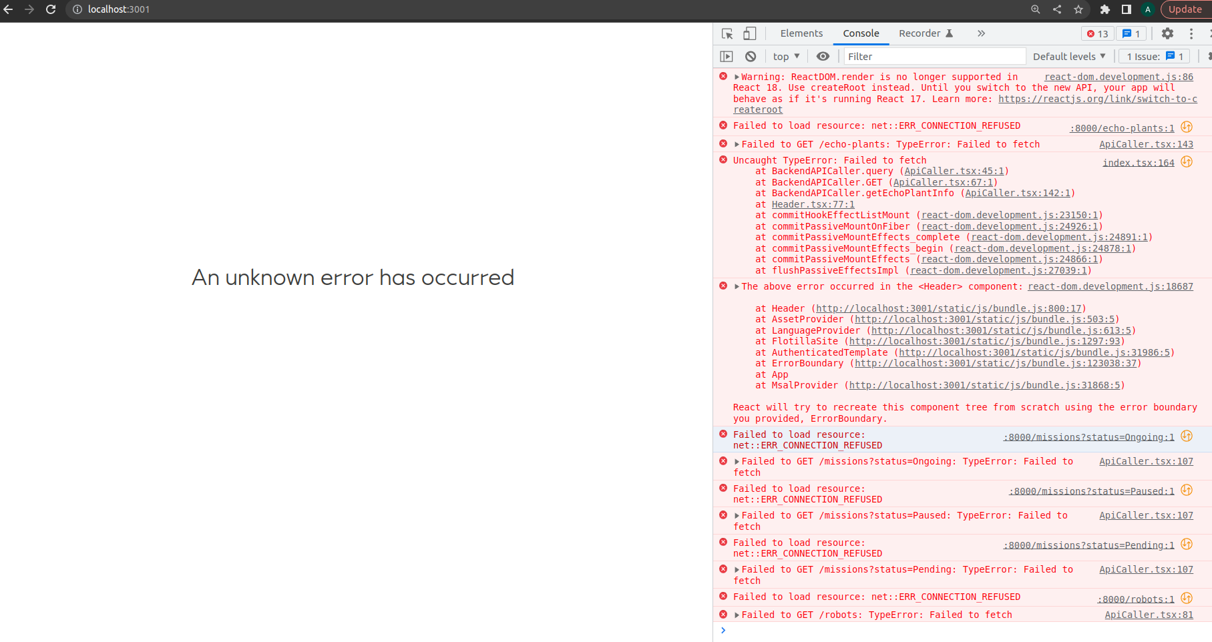The height and width of the screenshot is (642, 1212).
Task: Bookmark this page with the star icon
Action: [x=1078, y=9]
